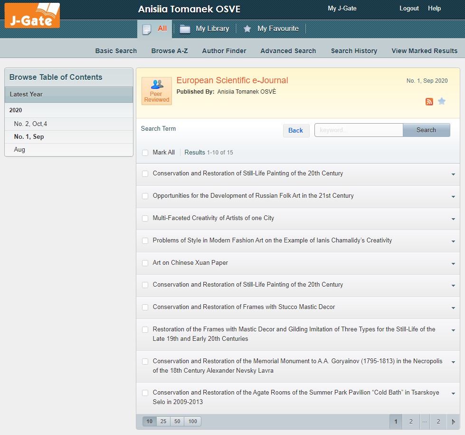Click the "Results 1-10 of 15" text
This screenshot has height=435, width=465.
pyautogui.click(x=209, y=153)
